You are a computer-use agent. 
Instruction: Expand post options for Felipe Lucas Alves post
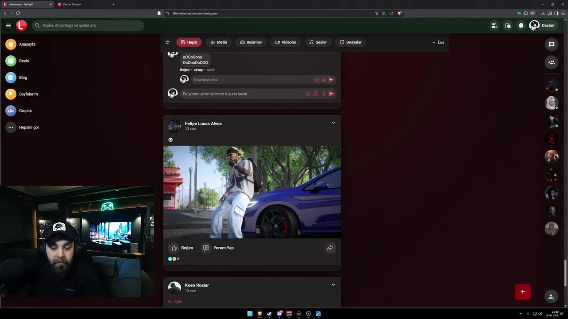[333, 123]
